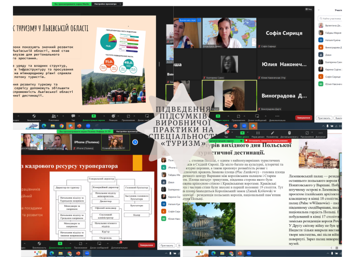Show hidden tray icons in the top-right taskbar
Viewport: 363px width, 257px height.
click(x=323, y=126)
